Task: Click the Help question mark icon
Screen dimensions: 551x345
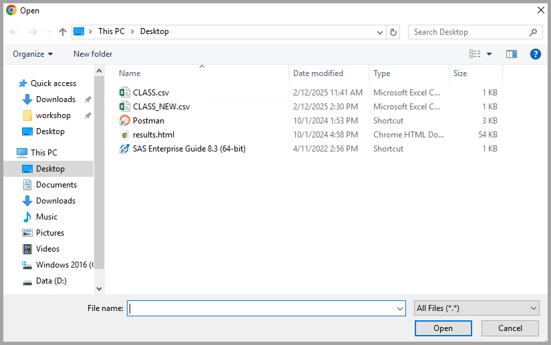Action: pos(535,54)
